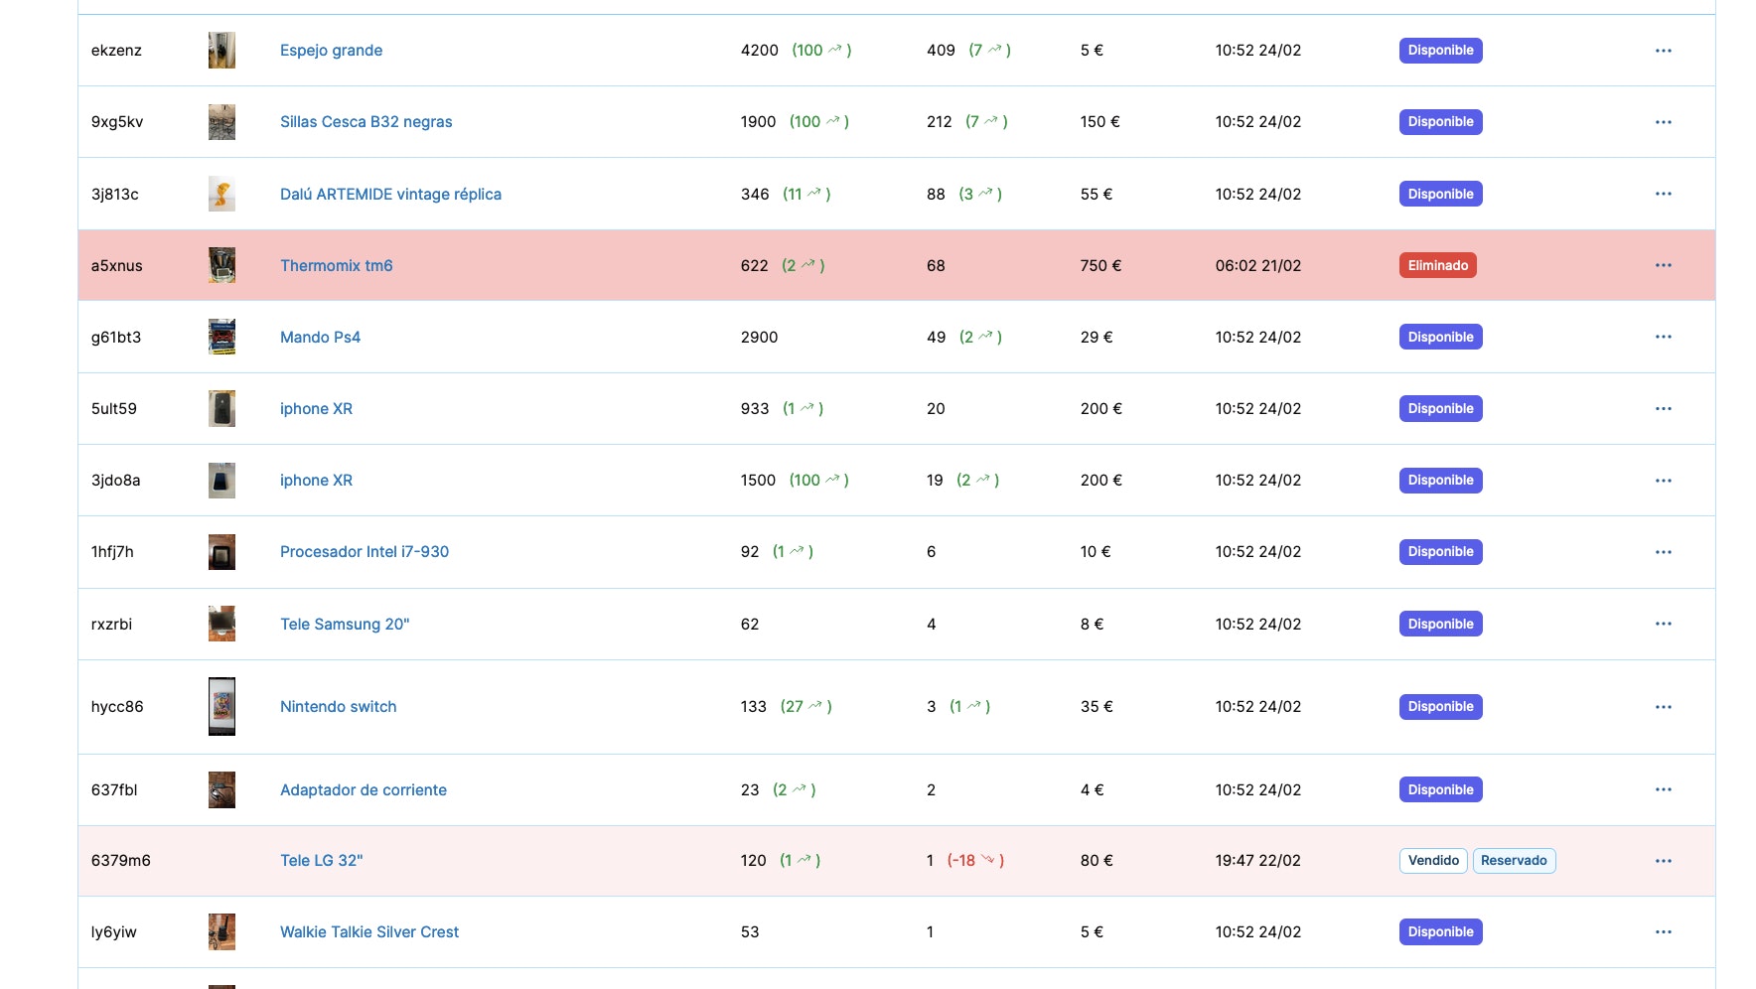Viewport: 1756px width, 989px height.
Task: Click the Procesador Intel thumbnail
Action: point(221,552)
